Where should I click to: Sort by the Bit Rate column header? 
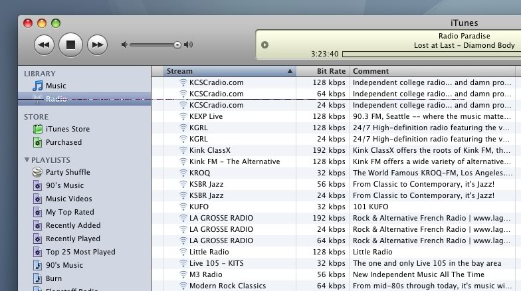click(323, 71)
